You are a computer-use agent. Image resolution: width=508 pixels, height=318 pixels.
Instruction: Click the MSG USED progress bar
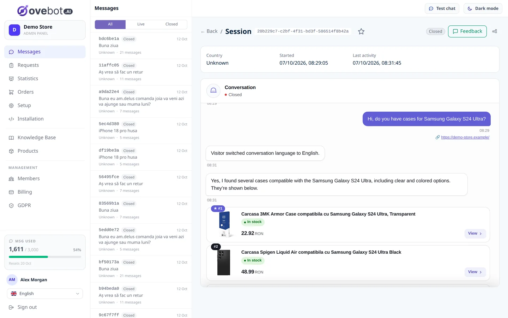pyautogui.click(x=45, y=257)
